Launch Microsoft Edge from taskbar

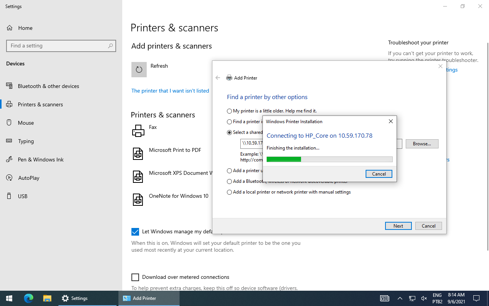point(28,298)
